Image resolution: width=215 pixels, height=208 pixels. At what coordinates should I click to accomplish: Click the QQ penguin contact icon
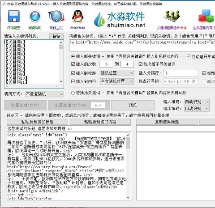(x=77, y=16)
